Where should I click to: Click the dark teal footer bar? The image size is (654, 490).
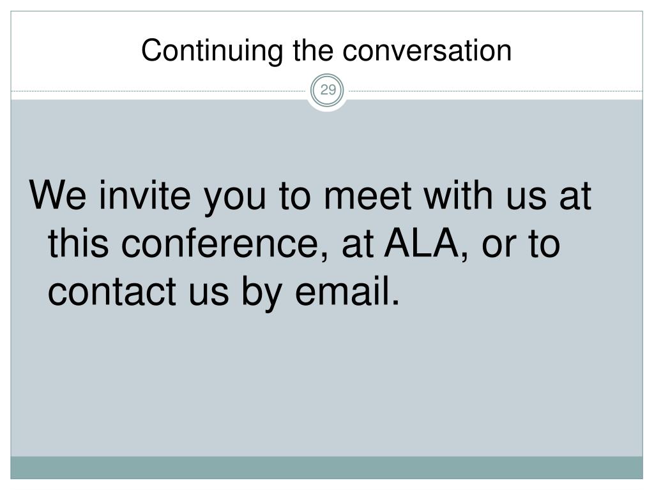326,468
